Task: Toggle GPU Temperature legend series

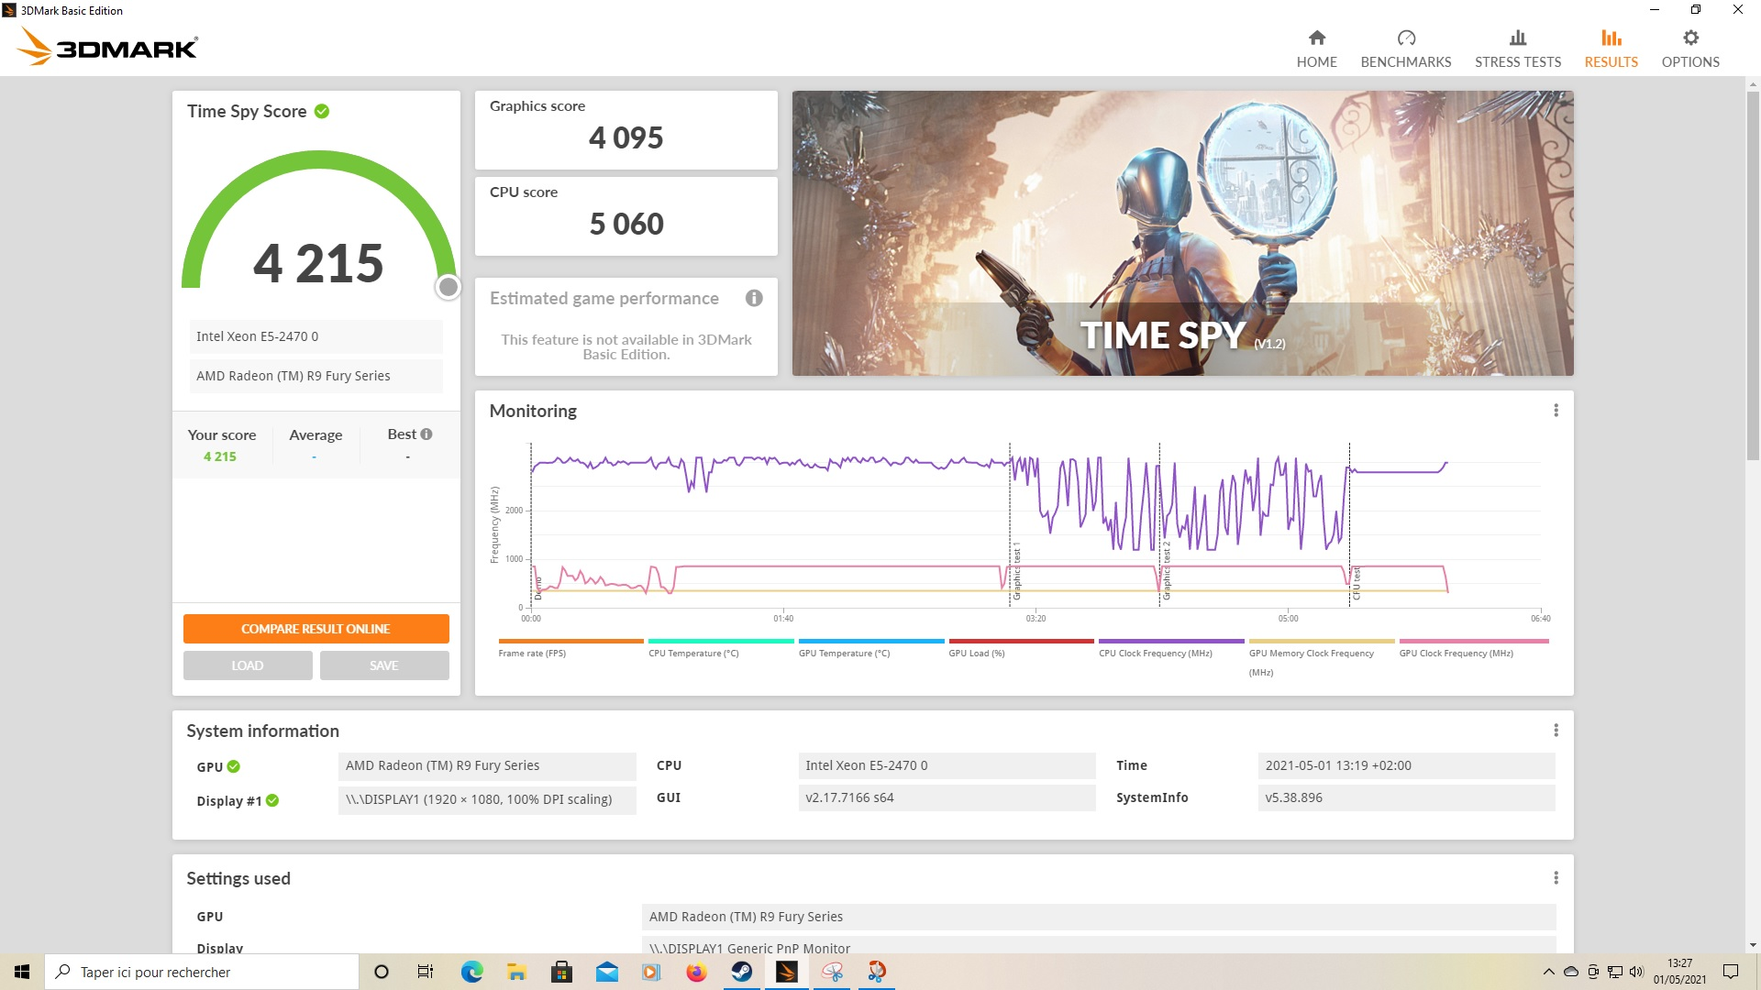Action: (x=844, y=654)
